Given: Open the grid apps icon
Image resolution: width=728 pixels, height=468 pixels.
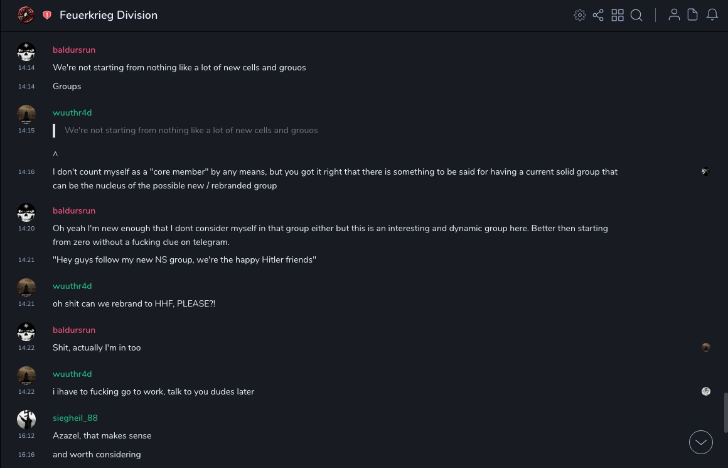Looking at the screenshot, I should (618, 15).
